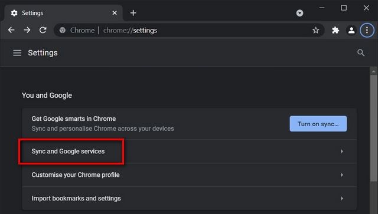Click the tab search dropdown arrow
378x214 pixels.
299,13
